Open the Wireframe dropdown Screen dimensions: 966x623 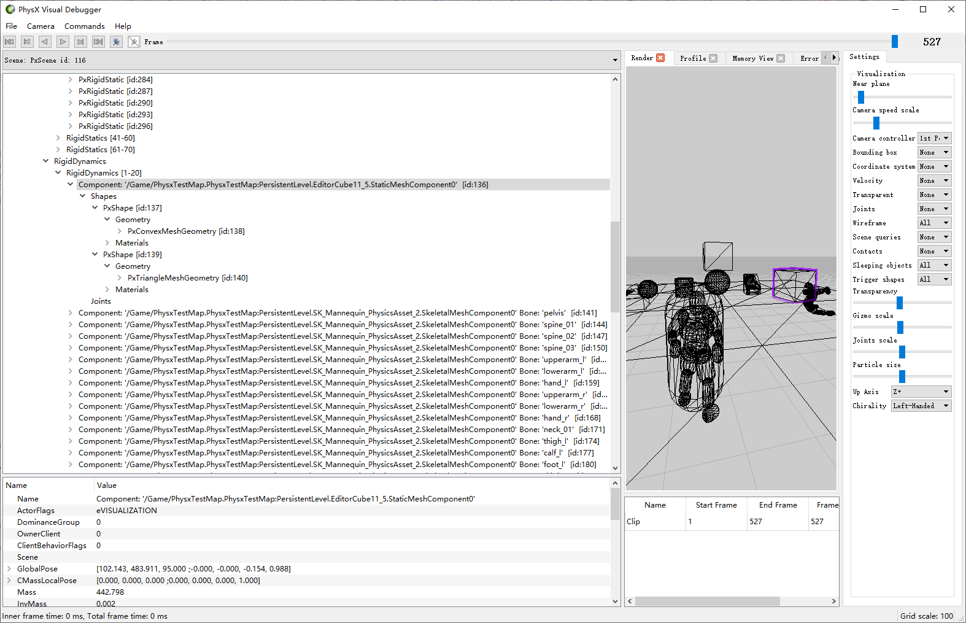934,223
